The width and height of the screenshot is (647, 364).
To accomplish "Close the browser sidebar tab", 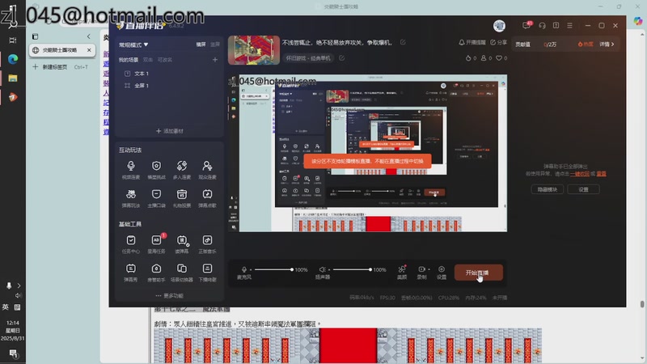I will [89, 50].
